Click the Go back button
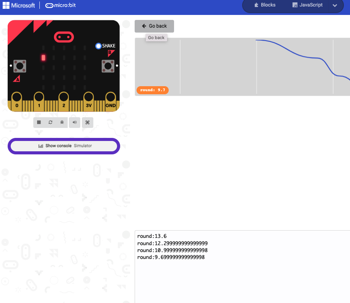350x303 pixels. 154,26
